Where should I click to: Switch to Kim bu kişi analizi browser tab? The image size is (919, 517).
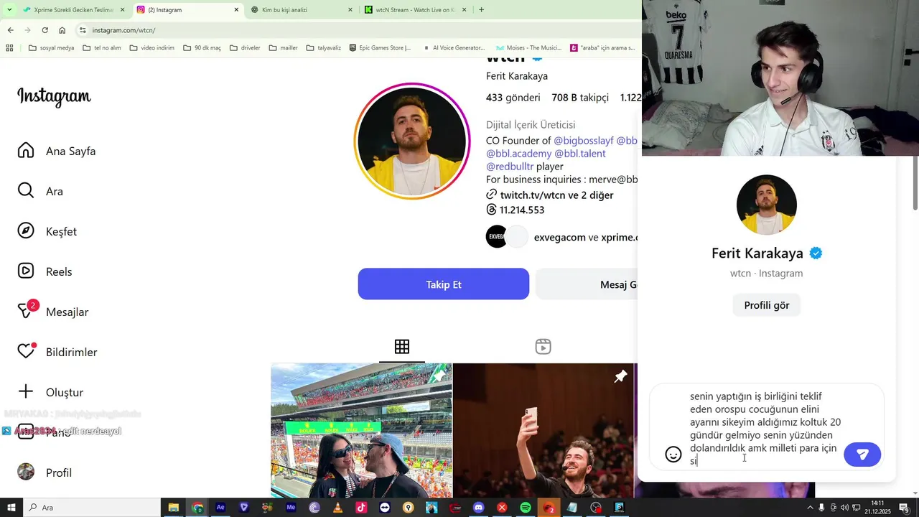(x=302, y=10)
